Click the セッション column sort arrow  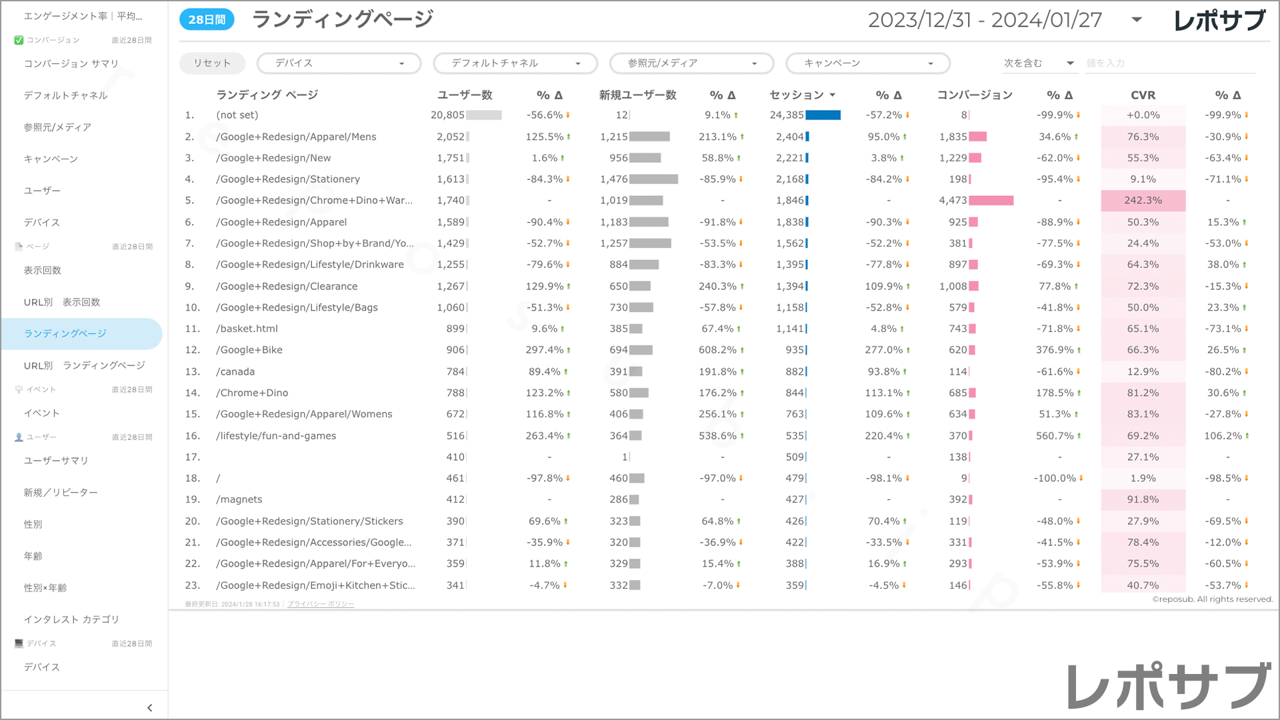coord(833,95)
